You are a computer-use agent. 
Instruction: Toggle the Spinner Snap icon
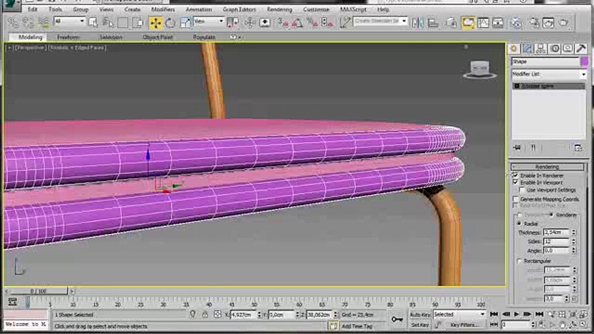click(327, 22)
